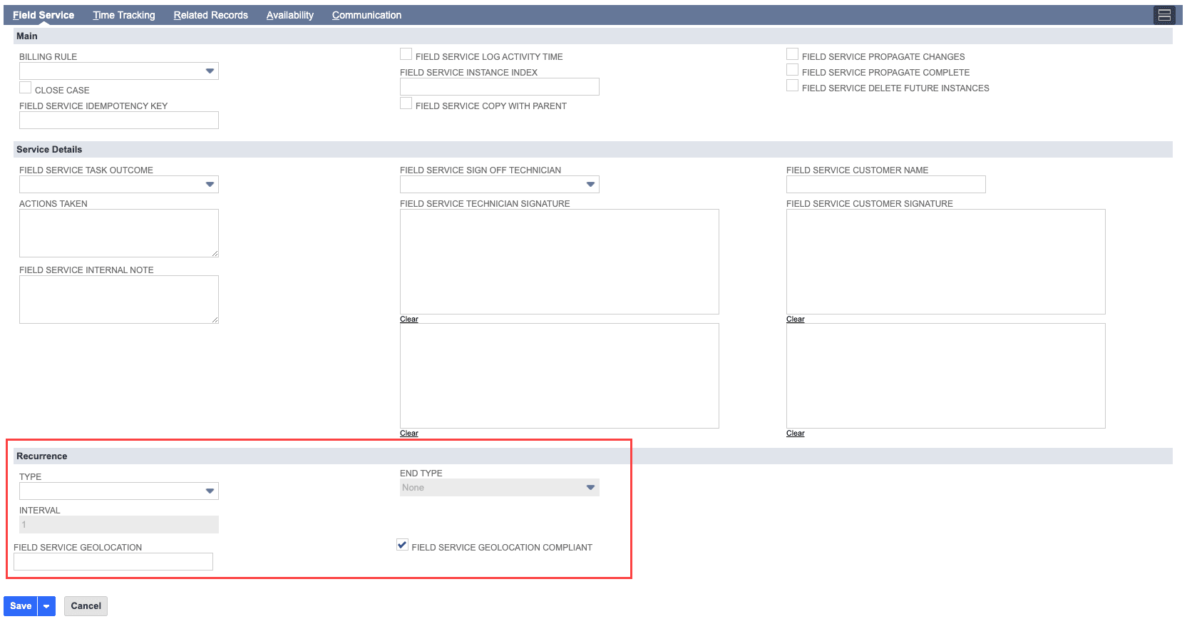This screenshot has width=1187, height=619.
Task: Clear the lower technician signature box
Action: point(409,433)
